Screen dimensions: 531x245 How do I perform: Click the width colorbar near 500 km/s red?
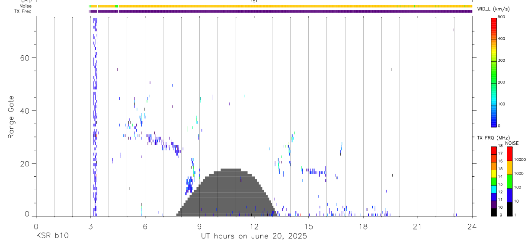click(494, 19)
